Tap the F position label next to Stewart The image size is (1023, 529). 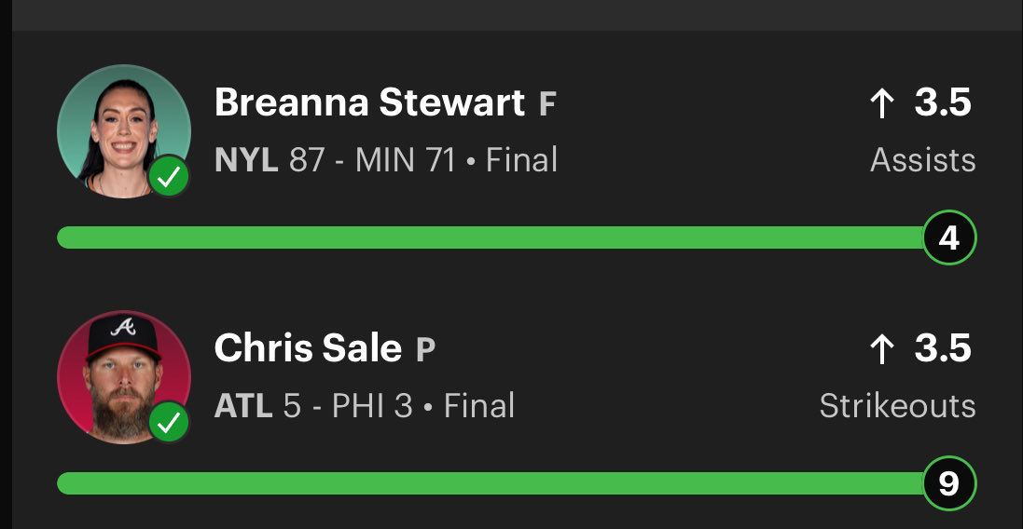[x=547, y=105]
